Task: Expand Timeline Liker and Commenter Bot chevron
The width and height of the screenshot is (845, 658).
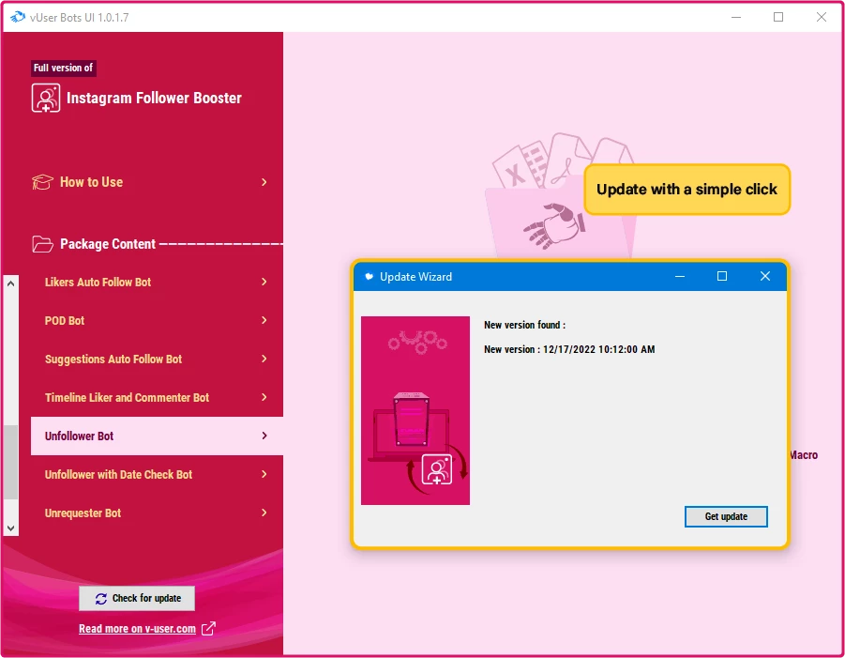Action: 264,397
